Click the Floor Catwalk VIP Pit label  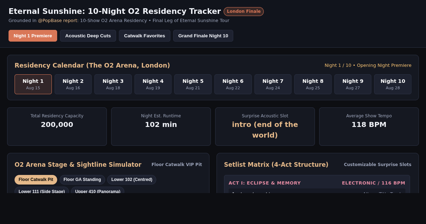point(177,165)
